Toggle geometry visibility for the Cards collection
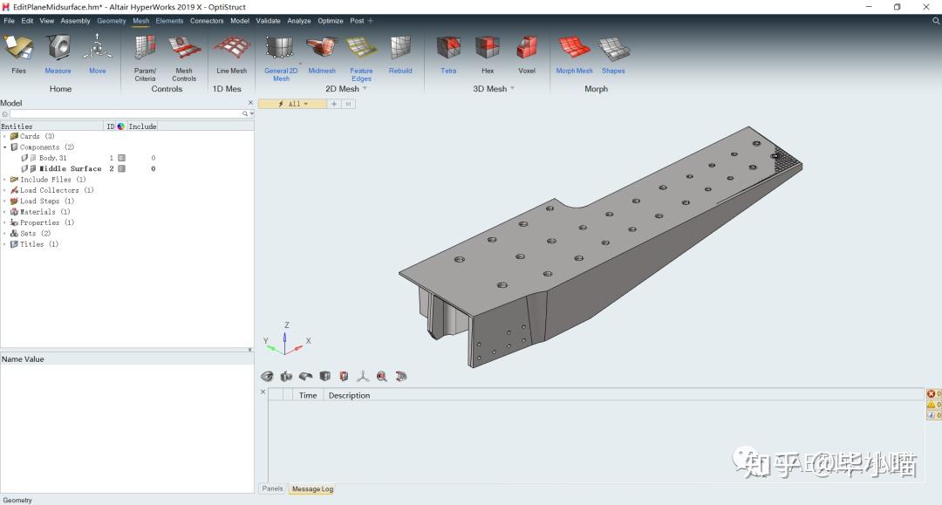The width and height of the screenshot is (942, 505). pyautogui.click(x=16, y=136)
